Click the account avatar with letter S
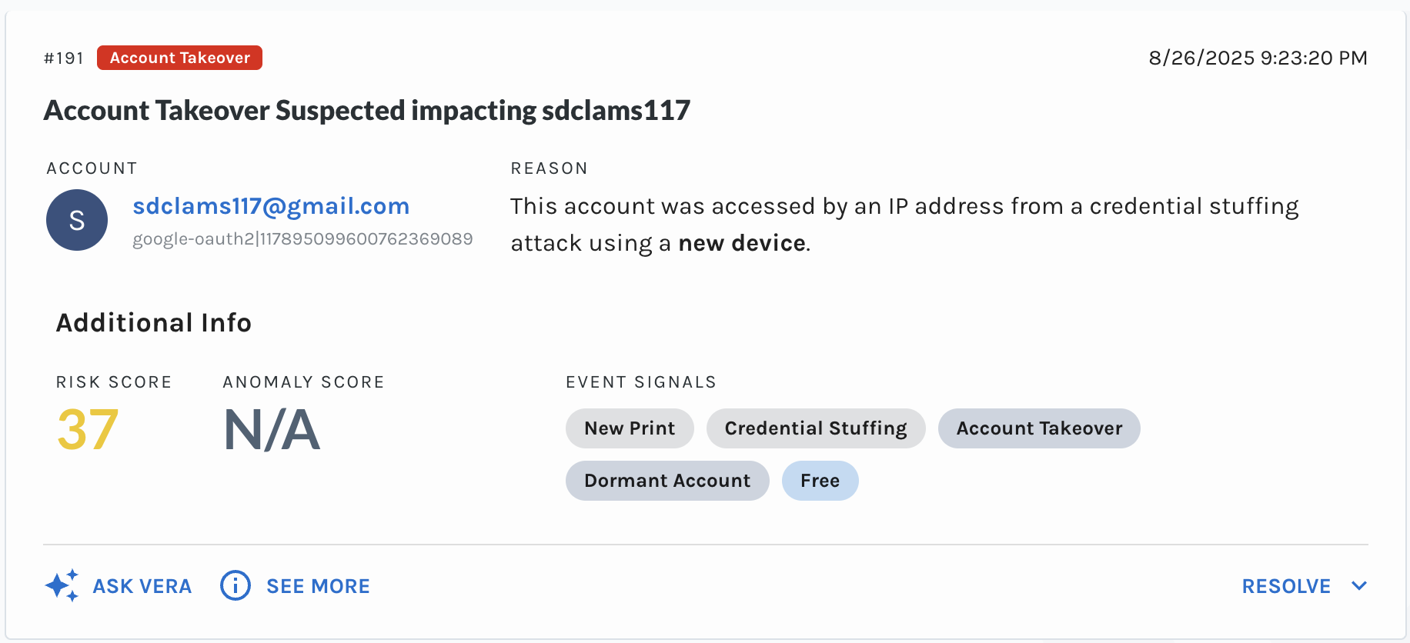Screen dimensions: 1410x643 pos(77,221)
